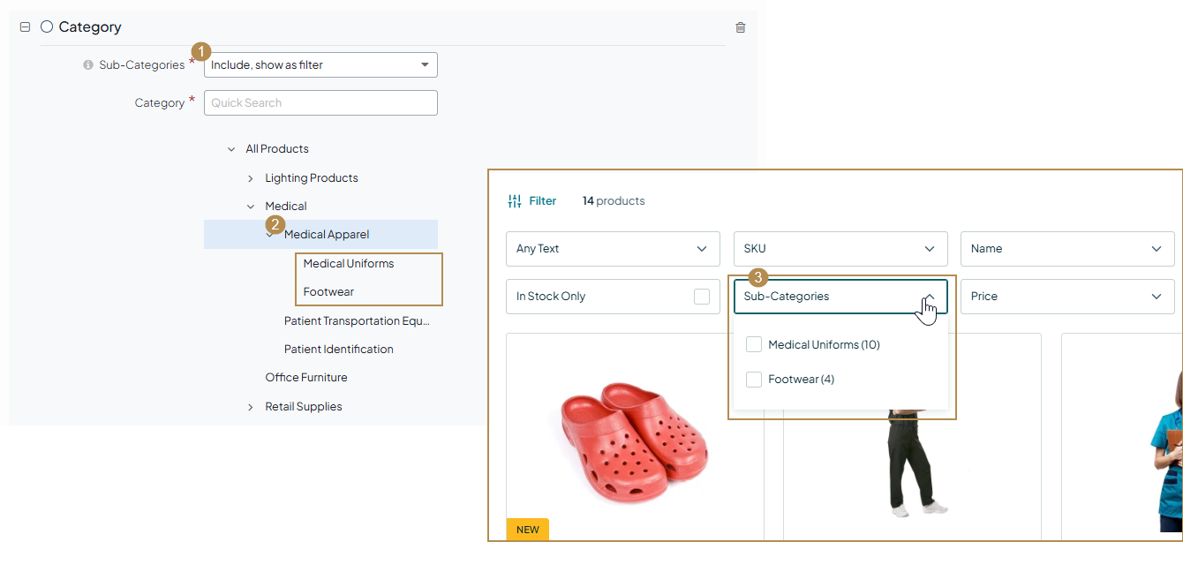Screen dimensions: 1183x587
Task: Delete the Category section using the trash icon
Action: point(741,27)
